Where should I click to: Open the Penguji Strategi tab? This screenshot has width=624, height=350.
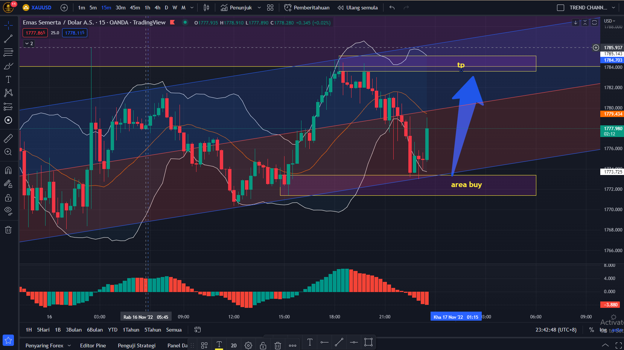[x=137, y=345]
